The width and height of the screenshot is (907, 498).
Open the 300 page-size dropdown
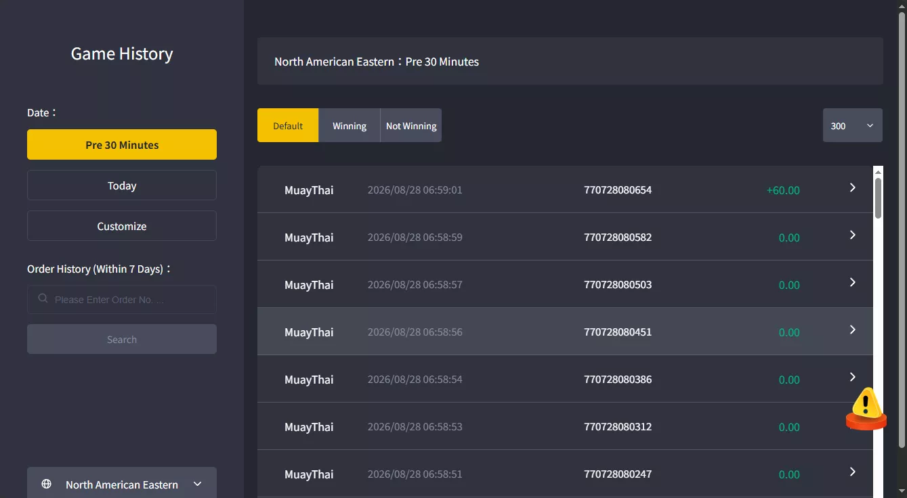point(853,125)
